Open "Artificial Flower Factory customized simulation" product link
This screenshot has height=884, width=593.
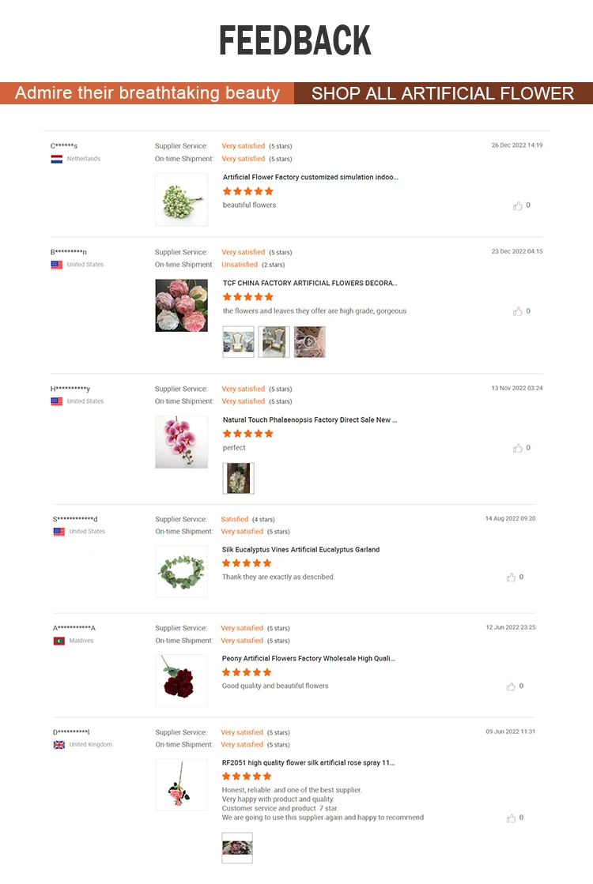[310, 178]
